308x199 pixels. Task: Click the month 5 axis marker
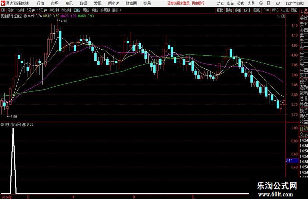click(x=193, y=197)
